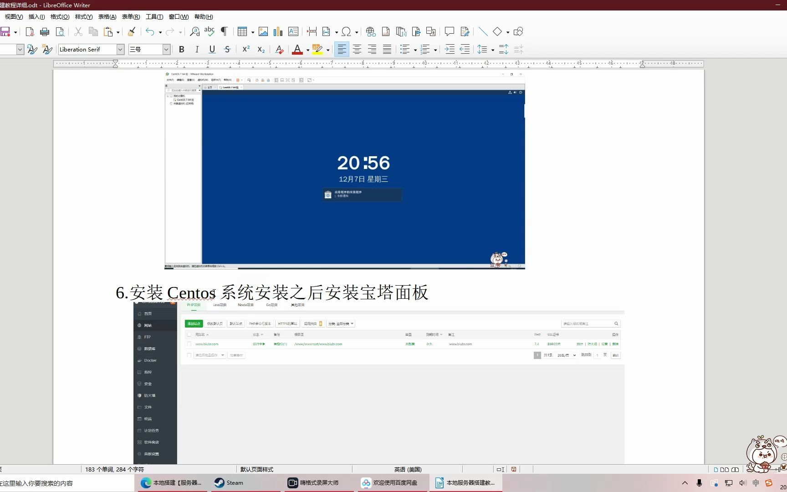The width and height of the screenshot is (787, 492).
Task: Expand the Liberation Serif font dropdown
Action: pos(120,49)
